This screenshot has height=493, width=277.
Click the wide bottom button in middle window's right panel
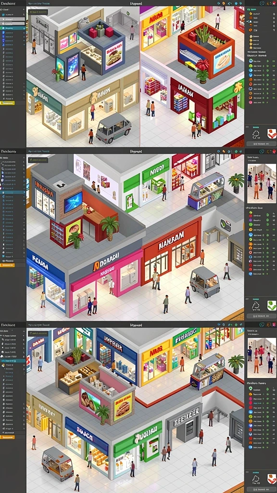(261, 316)
